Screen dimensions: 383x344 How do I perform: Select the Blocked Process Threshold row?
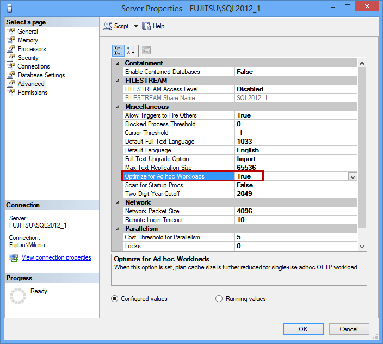coord(240,124)
